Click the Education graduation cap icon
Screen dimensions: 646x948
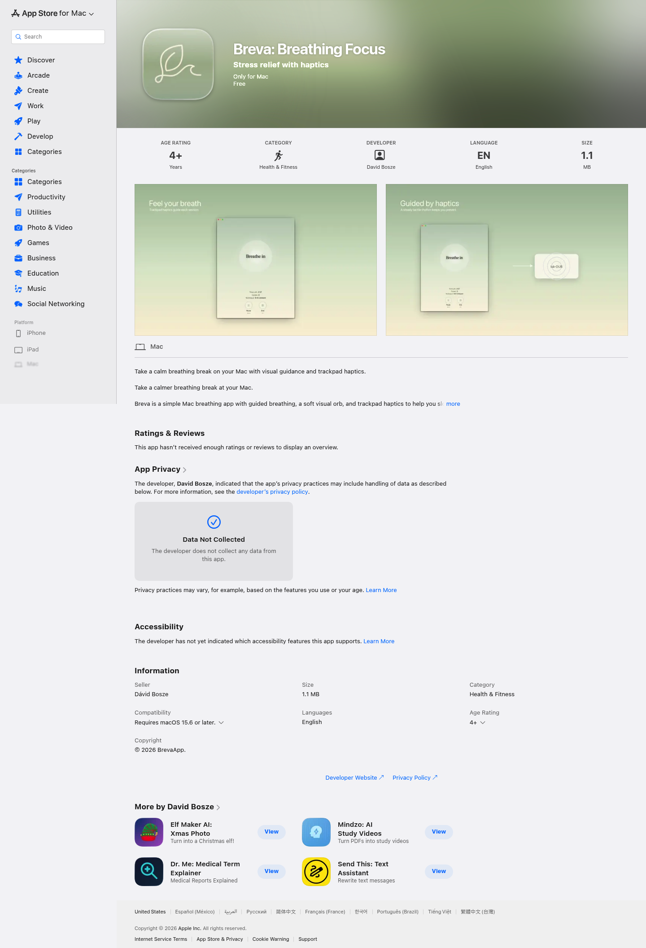[x=18, y=273]
